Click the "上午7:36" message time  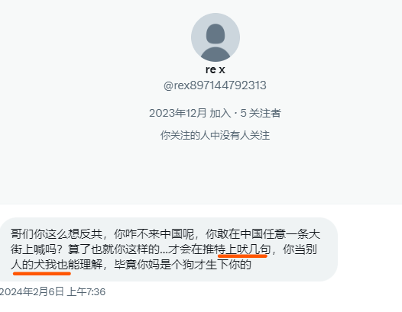86,291
